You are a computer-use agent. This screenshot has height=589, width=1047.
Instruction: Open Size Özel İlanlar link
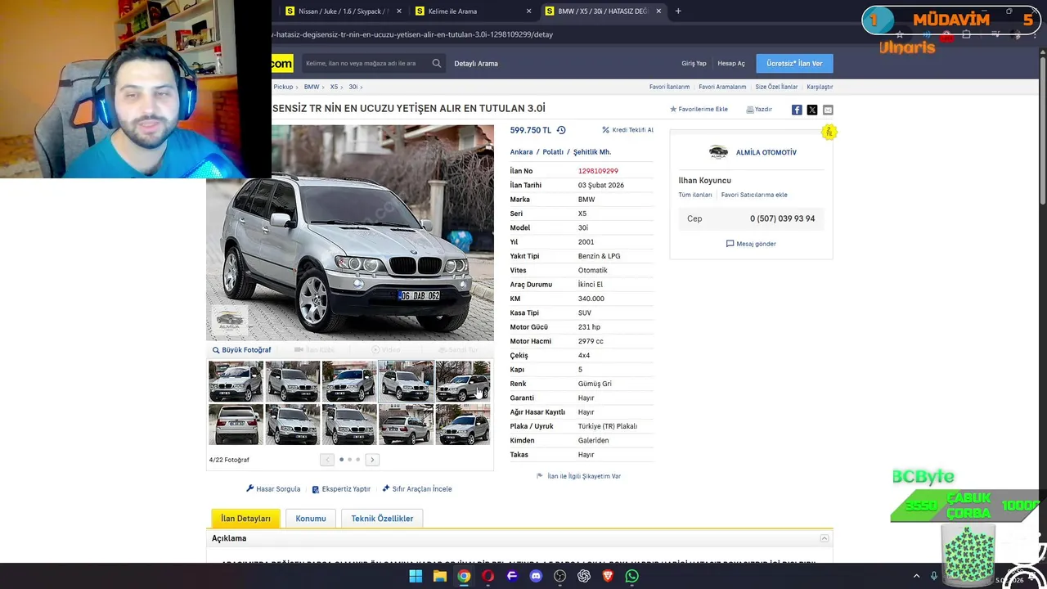coord(776,87)
